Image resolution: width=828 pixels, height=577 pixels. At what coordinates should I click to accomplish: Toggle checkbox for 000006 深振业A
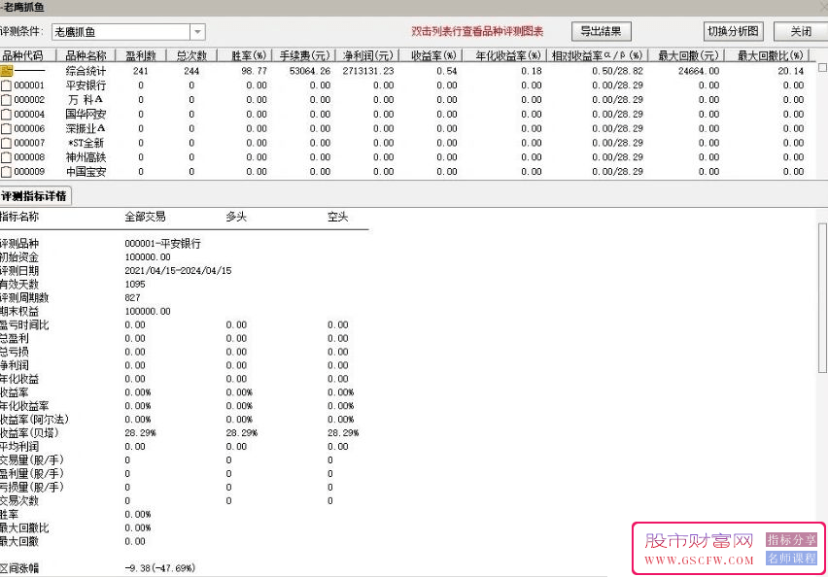coord(6,128)
